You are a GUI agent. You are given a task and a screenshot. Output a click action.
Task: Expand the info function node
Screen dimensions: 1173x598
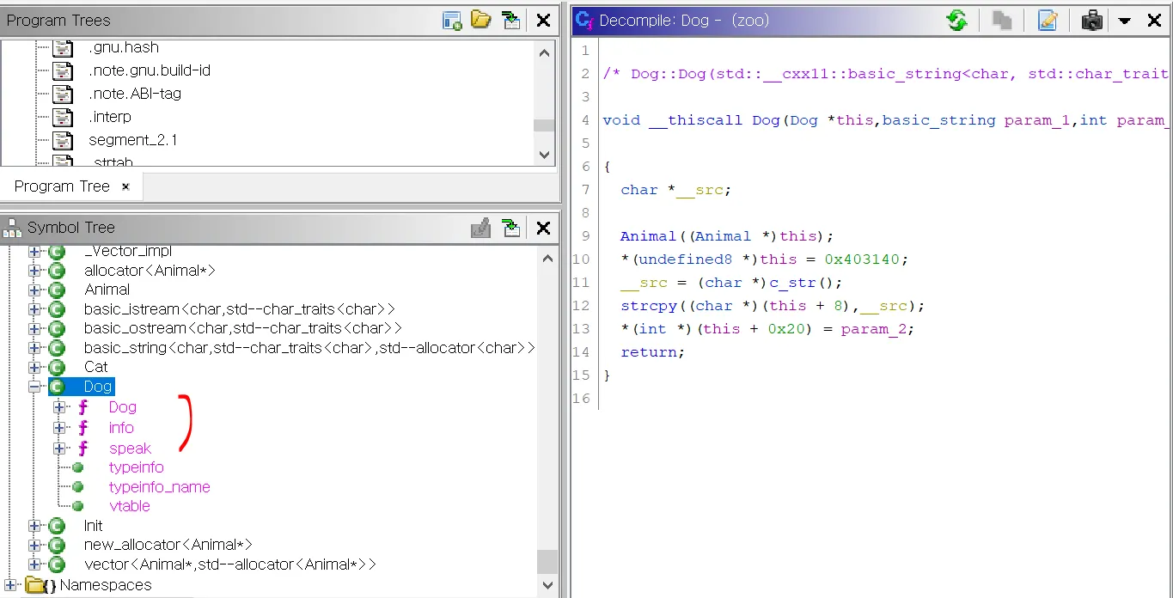[59, 428]
